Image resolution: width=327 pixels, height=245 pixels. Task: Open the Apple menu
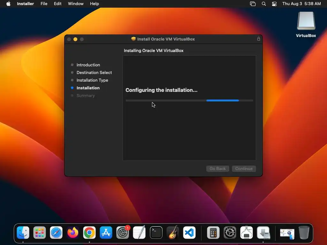coord(8,4)
